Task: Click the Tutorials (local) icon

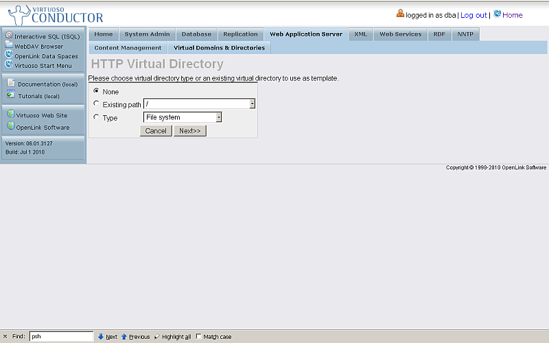Action: click(11, 94)
